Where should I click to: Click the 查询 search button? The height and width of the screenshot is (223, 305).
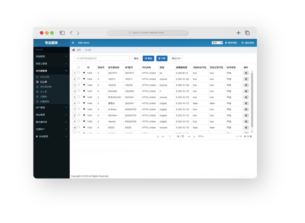(x=136, y=58)
